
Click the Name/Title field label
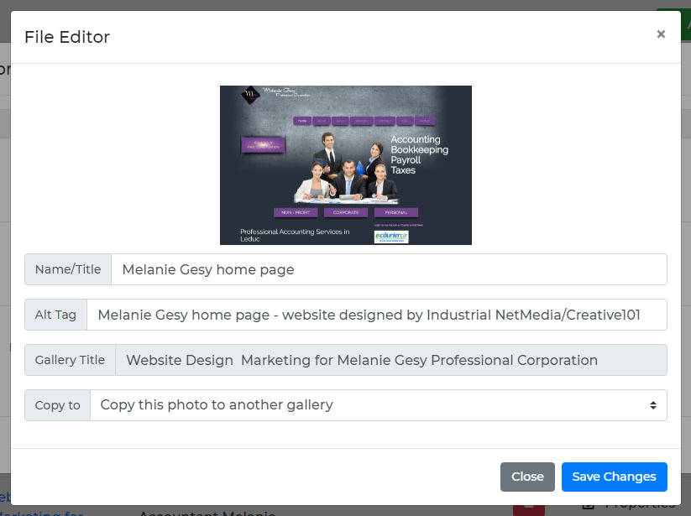[x=68, y=269]
